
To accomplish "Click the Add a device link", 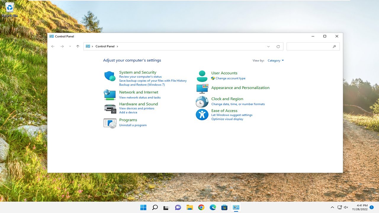I will (128, 112).
